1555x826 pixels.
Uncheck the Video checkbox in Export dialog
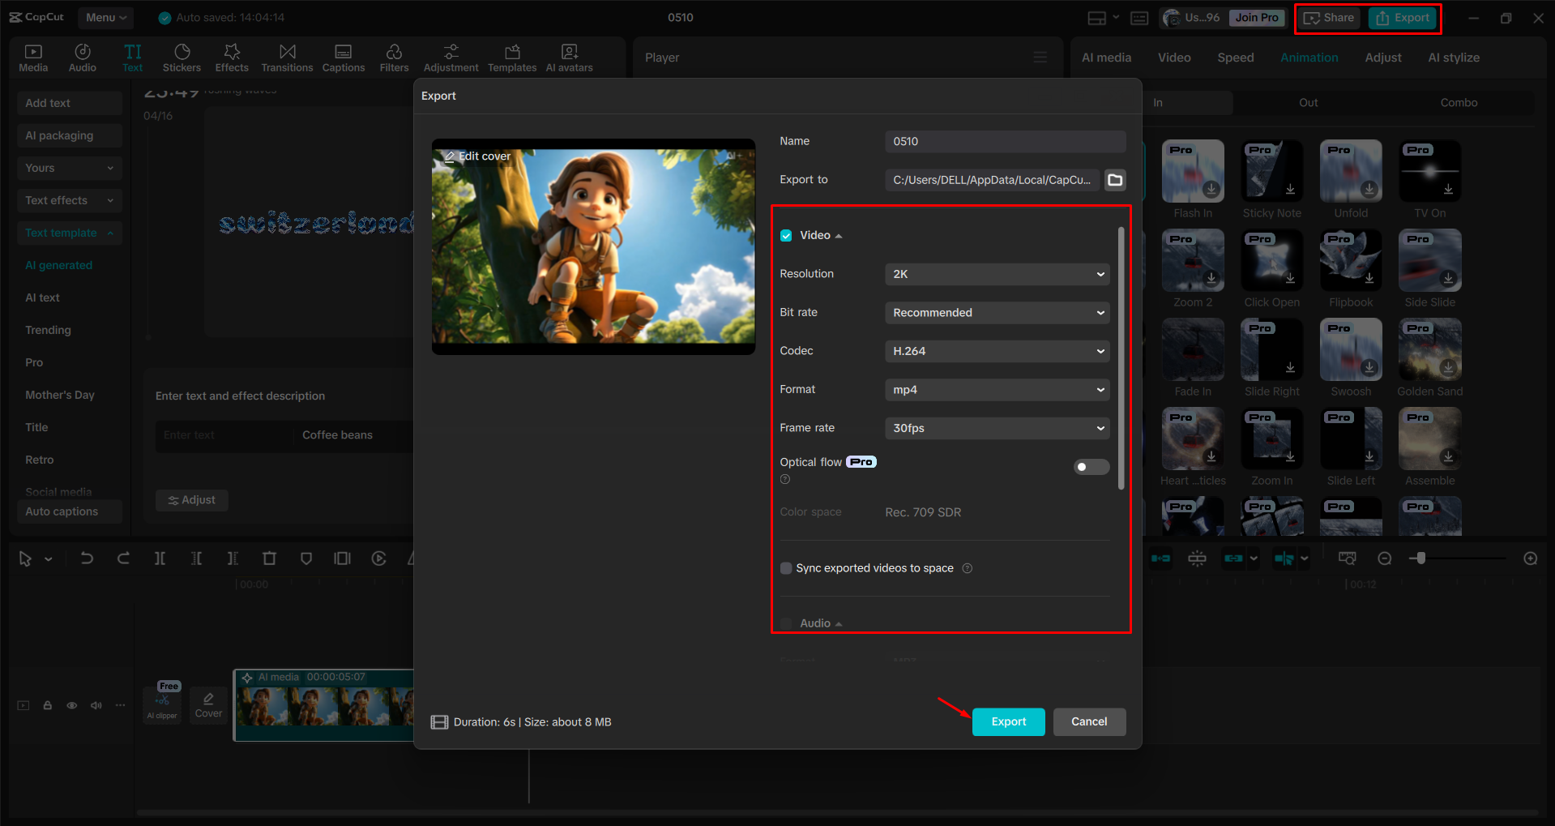tap(786, 235)
